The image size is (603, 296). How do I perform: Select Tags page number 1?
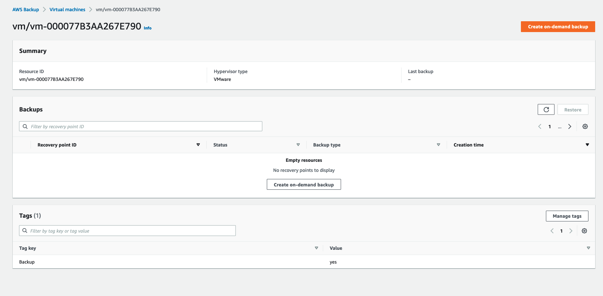pos(561,231)
